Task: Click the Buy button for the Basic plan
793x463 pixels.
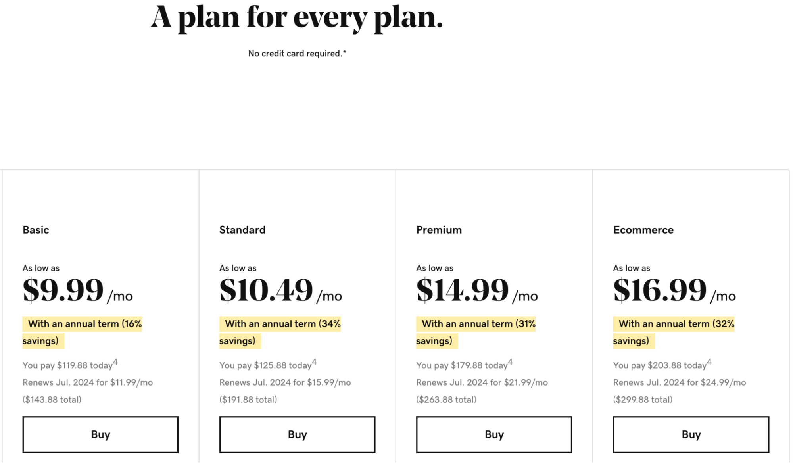Action: 100,434
